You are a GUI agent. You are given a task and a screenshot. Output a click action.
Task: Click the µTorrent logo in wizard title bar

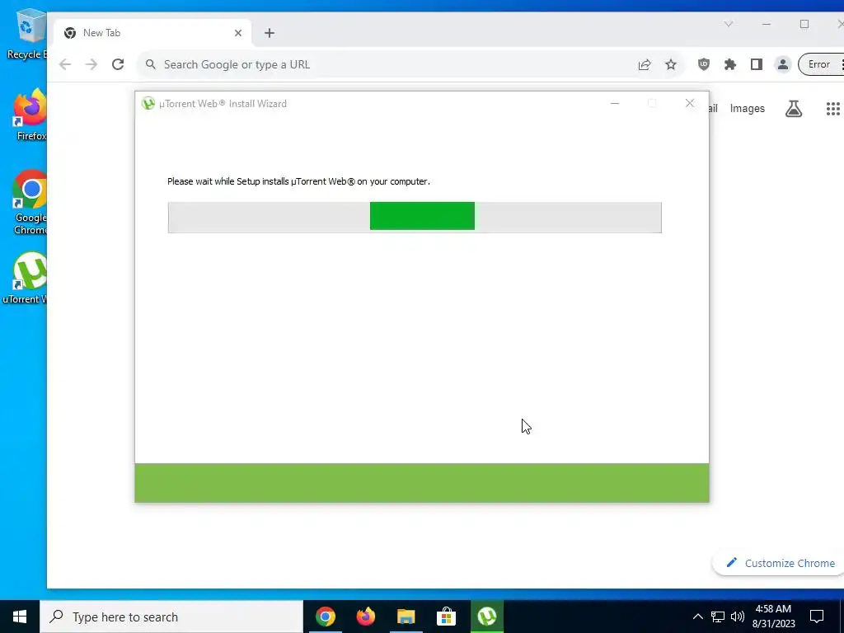coord(148,103)
